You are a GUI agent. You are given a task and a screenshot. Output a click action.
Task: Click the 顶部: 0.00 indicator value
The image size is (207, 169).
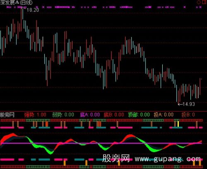[x=139, y=115]
